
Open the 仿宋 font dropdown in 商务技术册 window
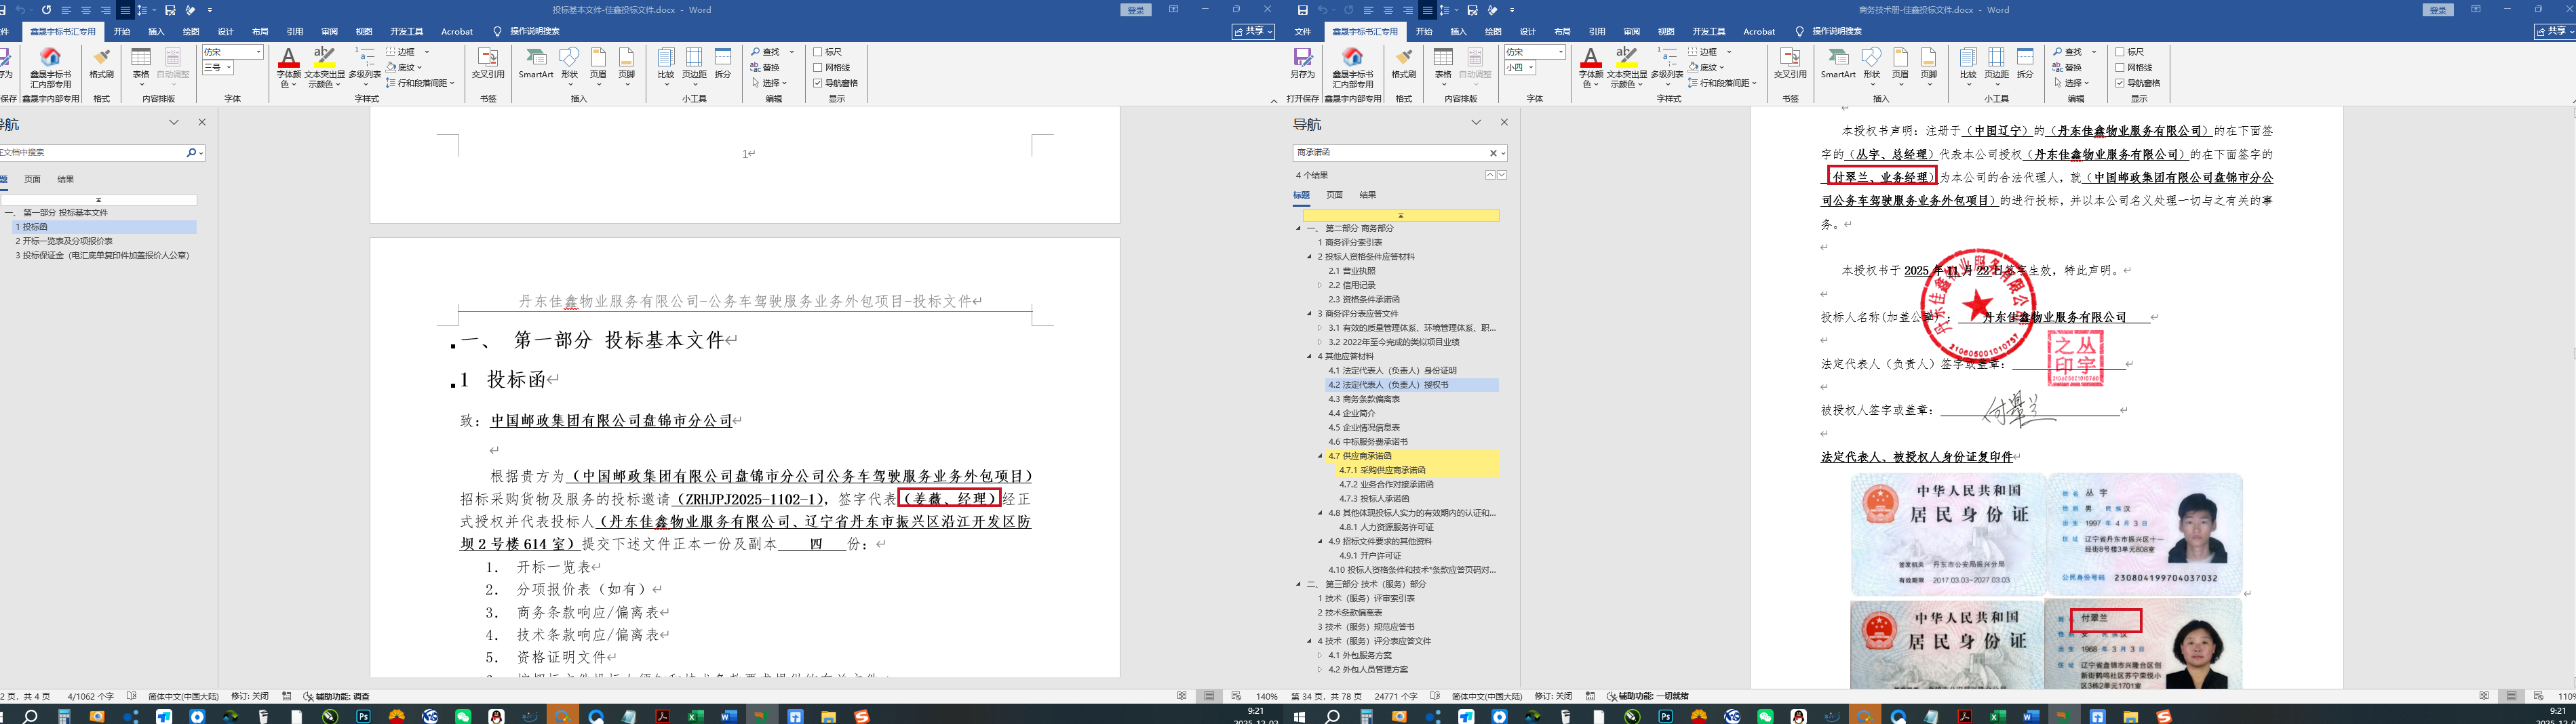[x=1560, y=52]
